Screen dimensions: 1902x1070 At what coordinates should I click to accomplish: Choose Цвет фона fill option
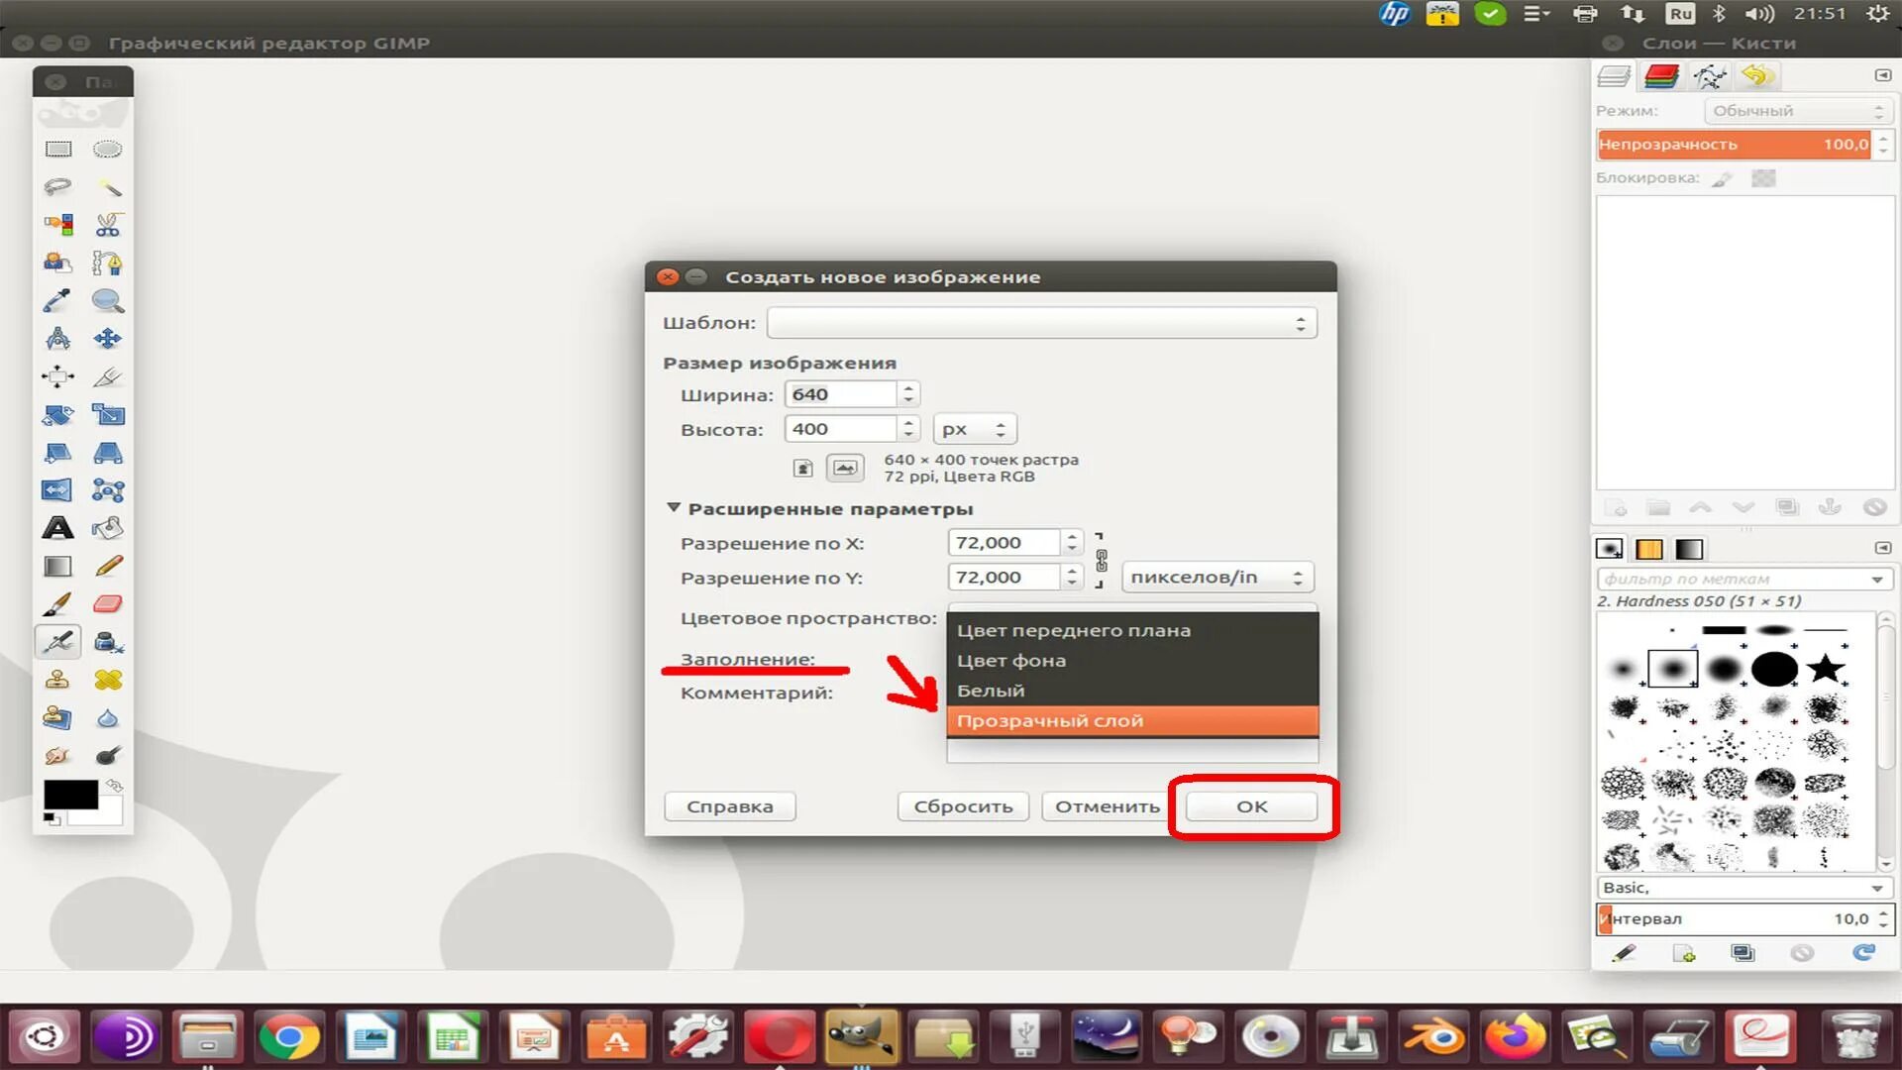[x=1132, y=661]
